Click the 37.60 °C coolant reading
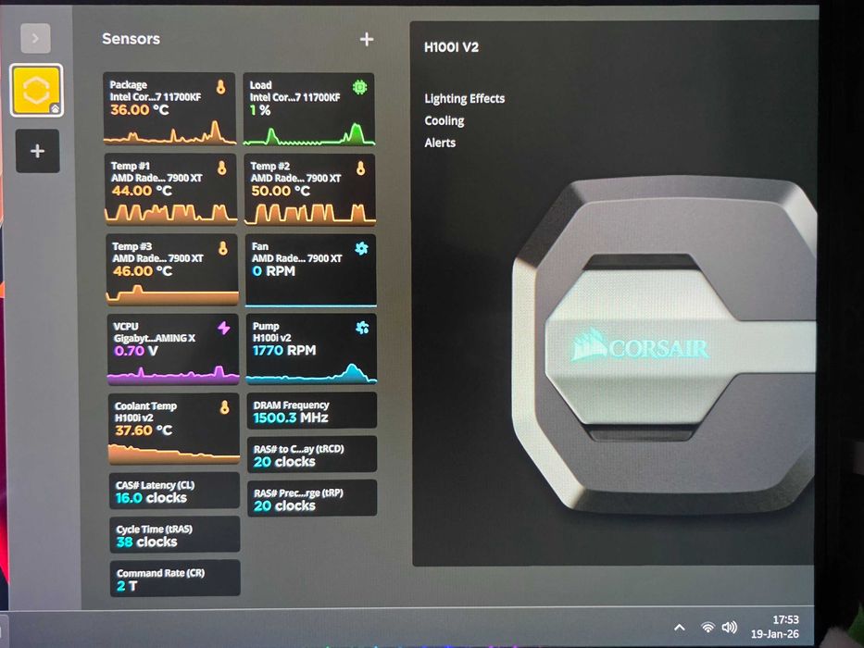 [x=144, y=430]
